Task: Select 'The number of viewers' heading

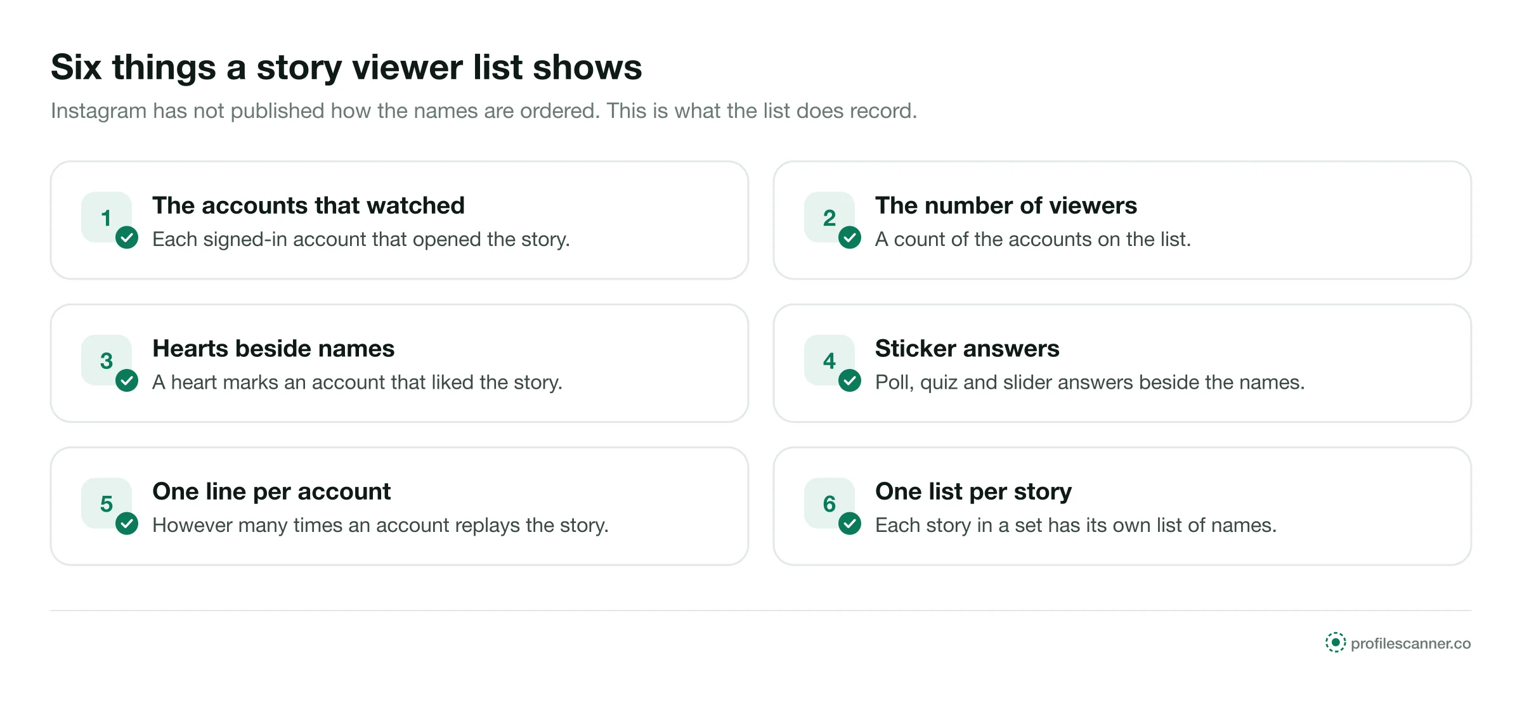Action: point(1006,205)
